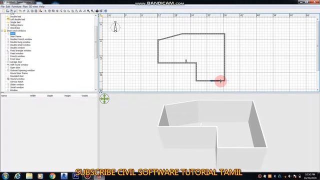This screenshot has width=320, height=180.
Task: Open the File menu
Action: pyautogui.click(x=2, y=6)
